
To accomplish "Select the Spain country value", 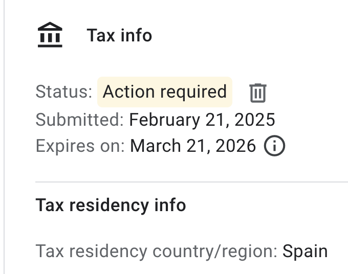I will pyautogui.click(x=305, y=252).
